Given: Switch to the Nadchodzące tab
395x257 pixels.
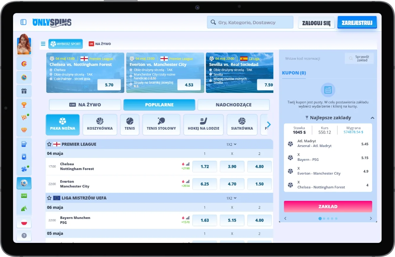Looking at the screenshot, I should tap(234, 105).
